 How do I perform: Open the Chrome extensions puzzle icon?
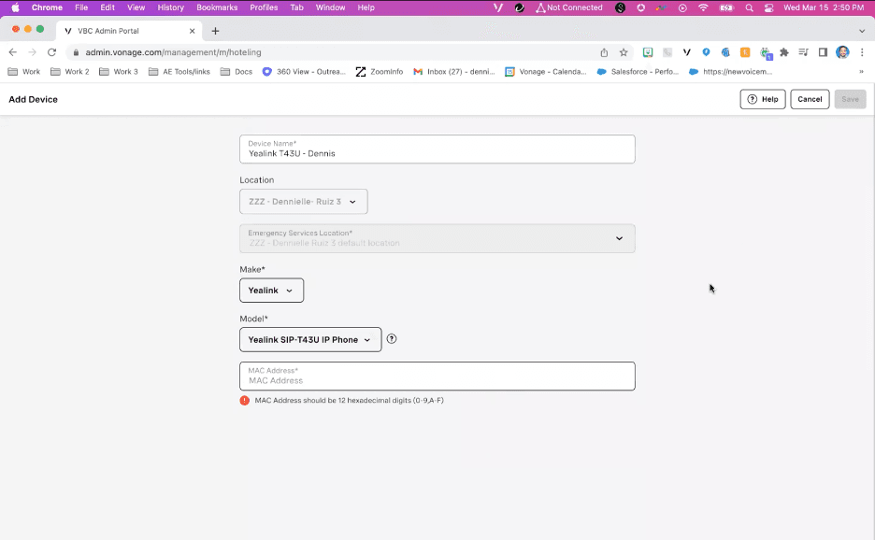(784, 52)
